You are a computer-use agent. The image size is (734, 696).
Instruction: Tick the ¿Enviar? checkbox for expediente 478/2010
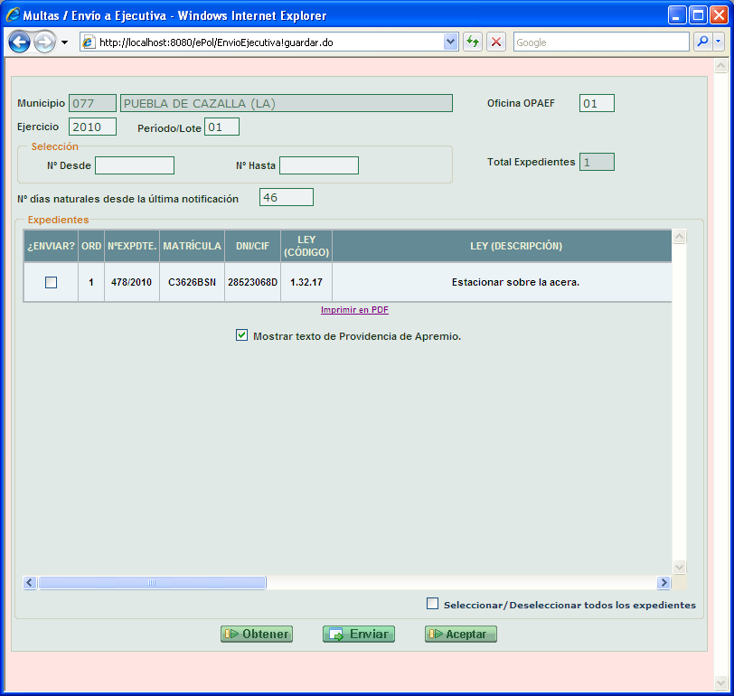tap(51, 283)
